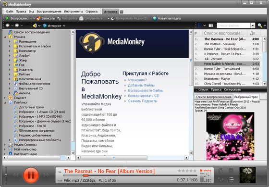Click the track seek bar handle
The image size is (269, 187).
[86, 175]
